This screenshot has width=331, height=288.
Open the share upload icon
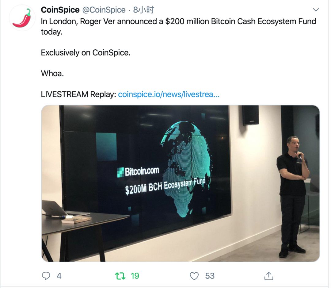tap(269, 276)
